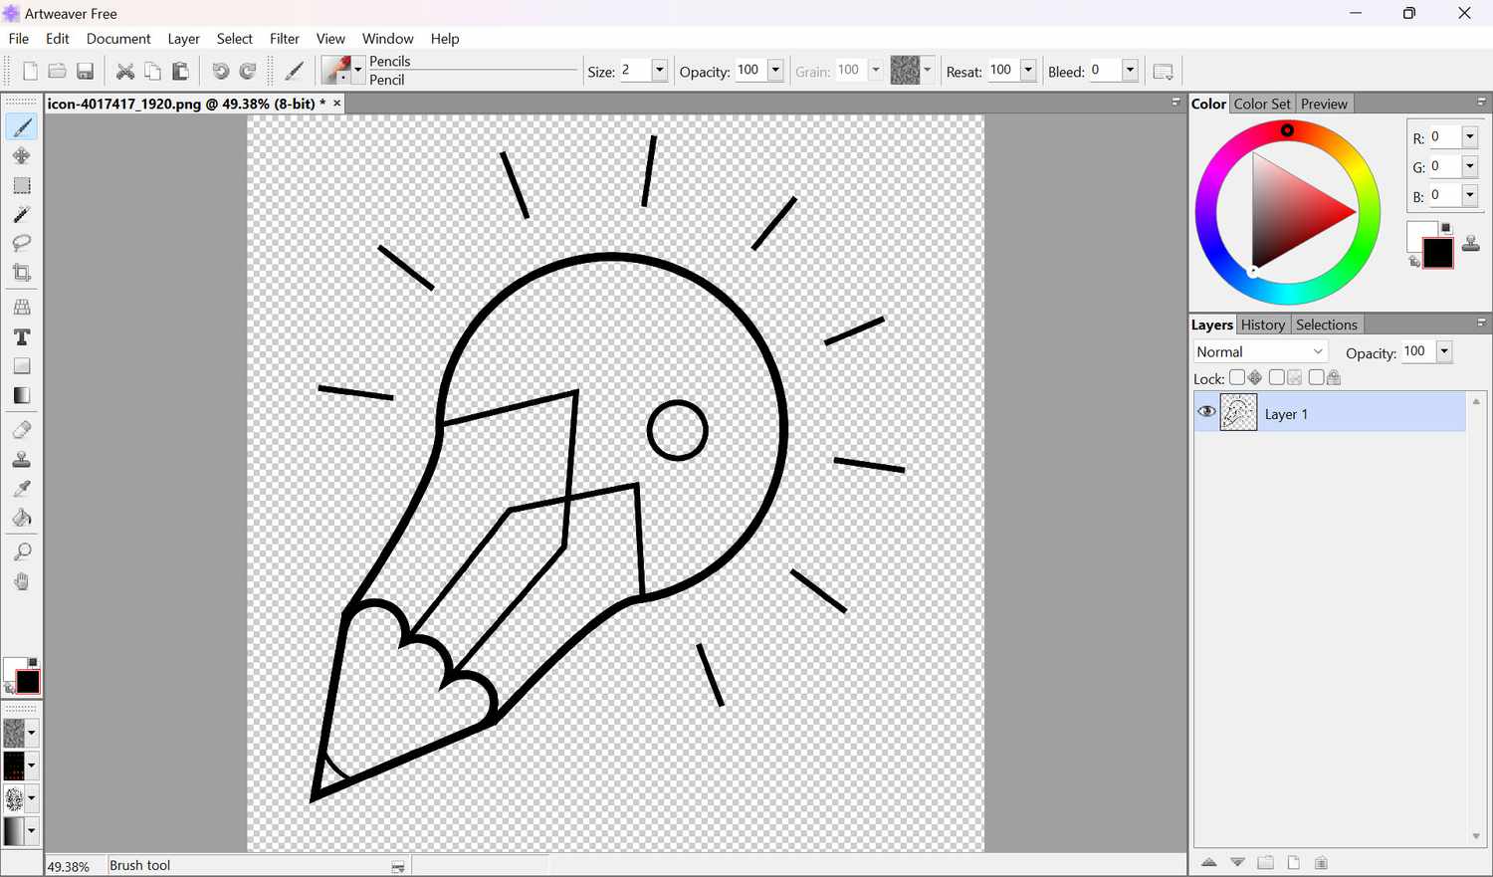Delete the layer with the trash icon
The image size is (1493, 877).
1321,862
